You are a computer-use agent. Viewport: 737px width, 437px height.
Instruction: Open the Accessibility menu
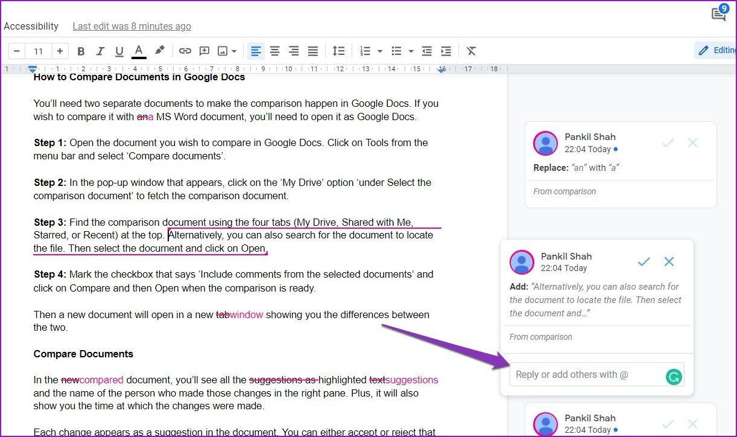[x=31, y=26]
